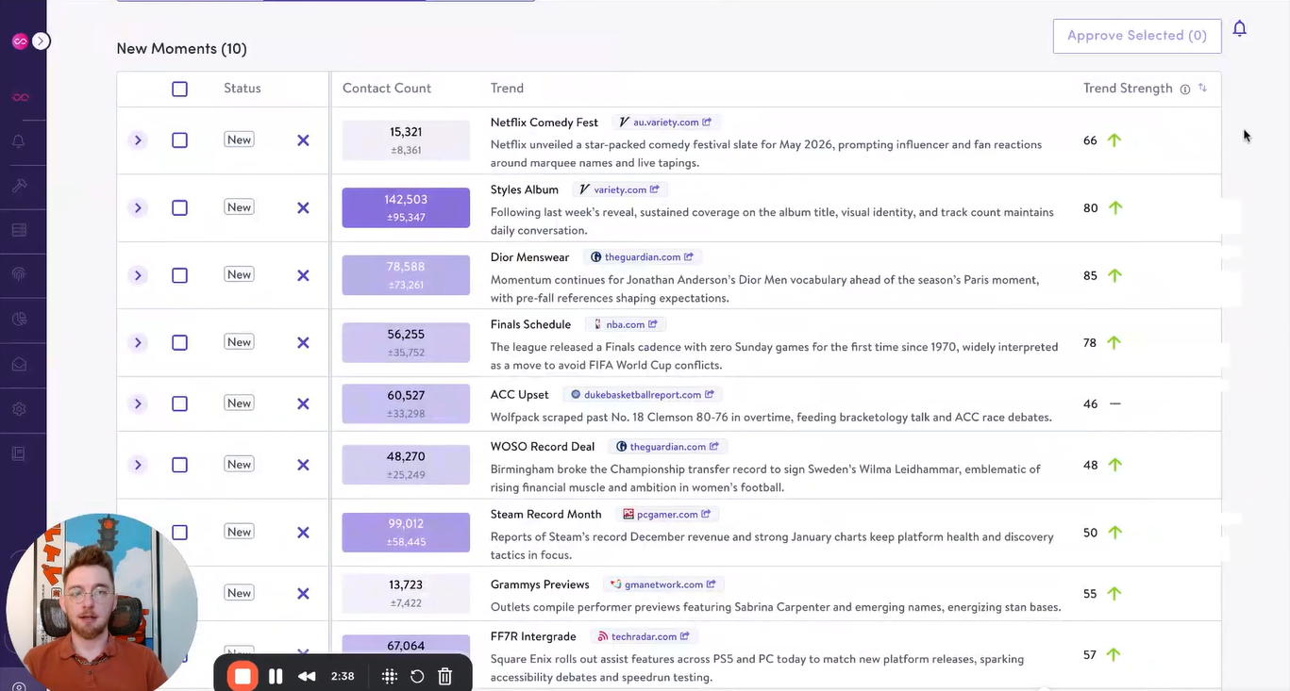This screenshot has width=1290, height=691.
Task: Open the variety.com link for Styles Album
Action: 619,189
